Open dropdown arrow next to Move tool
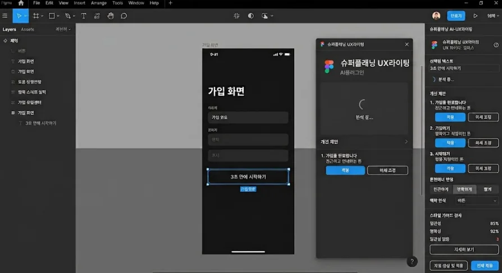The width and height of the screenshot is (502, 273). tap(26, 16)
